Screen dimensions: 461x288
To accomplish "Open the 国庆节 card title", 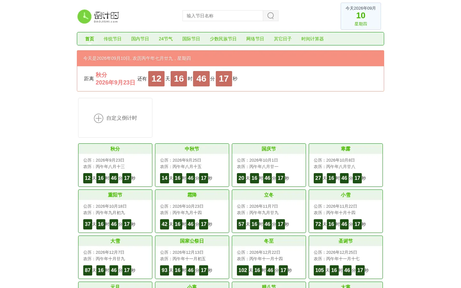I will [269, 149].
